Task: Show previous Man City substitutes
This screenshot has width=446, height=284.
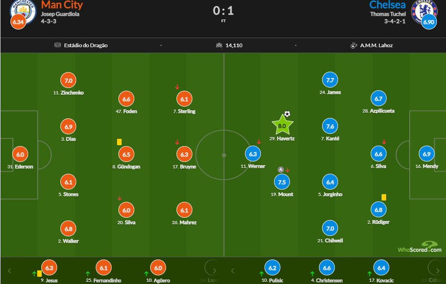Action: 10,271
